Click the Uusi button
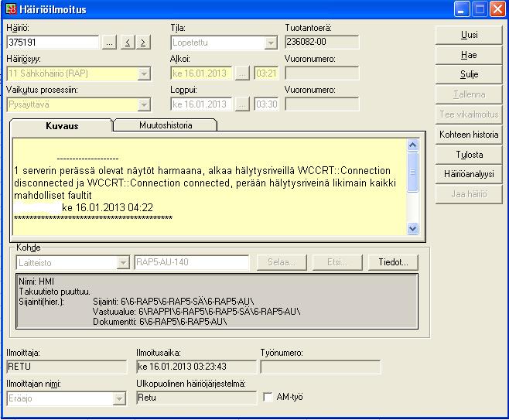The width and height of the screenshot is (509, 420). pyautogui.click(x=469, y=35)
